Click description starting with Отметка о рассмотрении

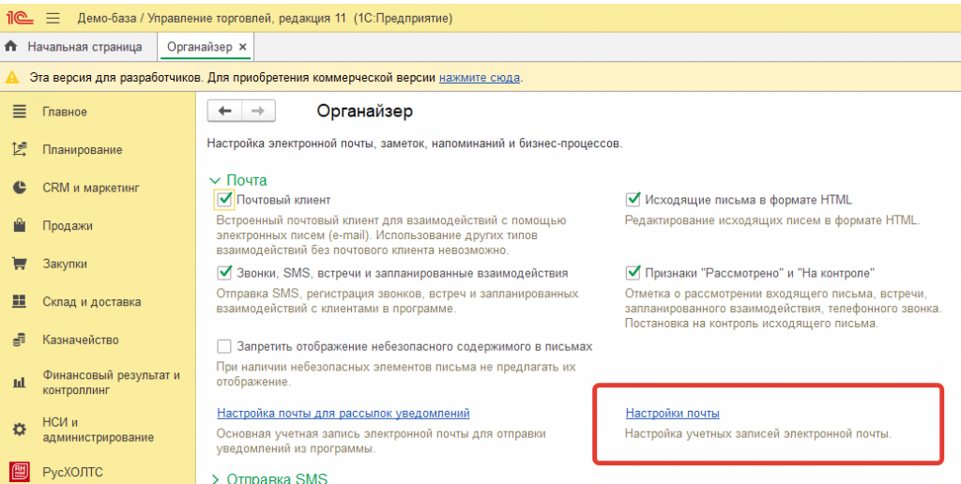[x=783, y=309]
